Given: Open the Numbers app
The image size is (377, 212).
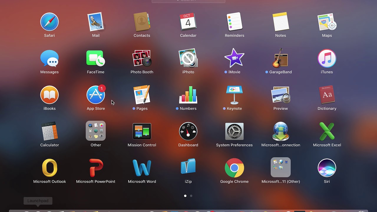Looking at the screenshot, I should (188, 95).
